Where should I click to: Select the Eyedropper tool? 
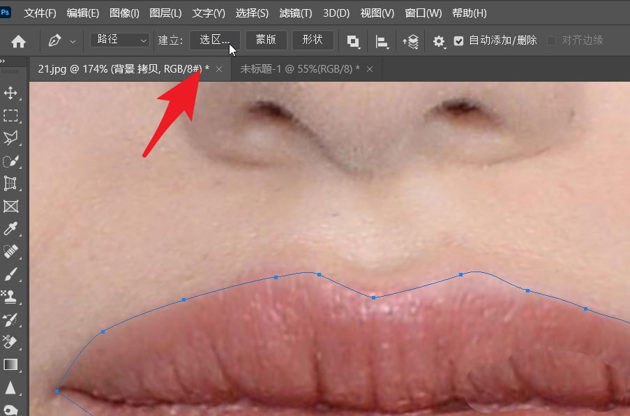[10, 229]
